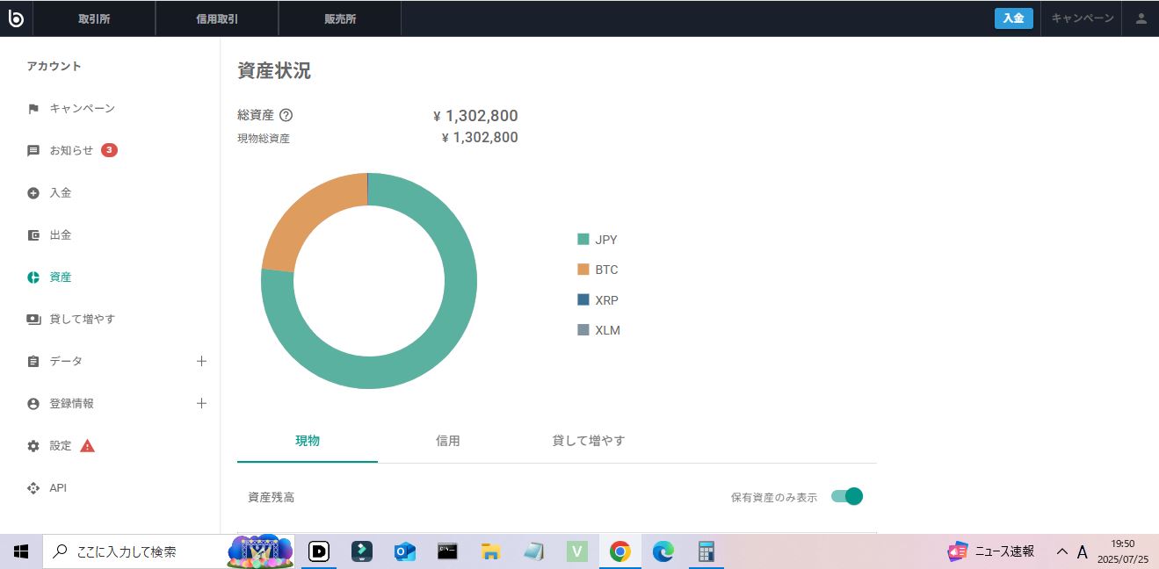The height and width of the screenshot is (569, 1159).
Task: Click the アカウント sidebar heading
Action: [x=54, y=66]
